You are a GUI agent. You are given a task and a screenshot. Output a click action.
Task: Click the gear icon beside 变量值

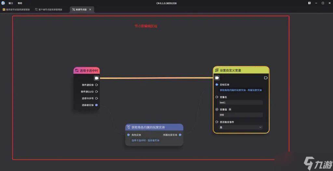click(x=230, y=109)
